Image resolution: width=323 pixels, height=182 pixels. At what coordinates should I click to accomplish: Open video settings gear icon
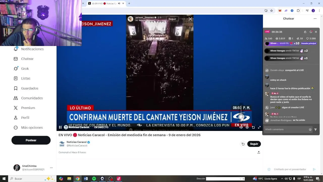[x=247, y=127]
